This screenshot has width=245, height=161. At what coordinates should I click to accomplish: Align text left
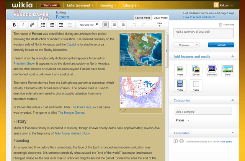coord(106,25)
